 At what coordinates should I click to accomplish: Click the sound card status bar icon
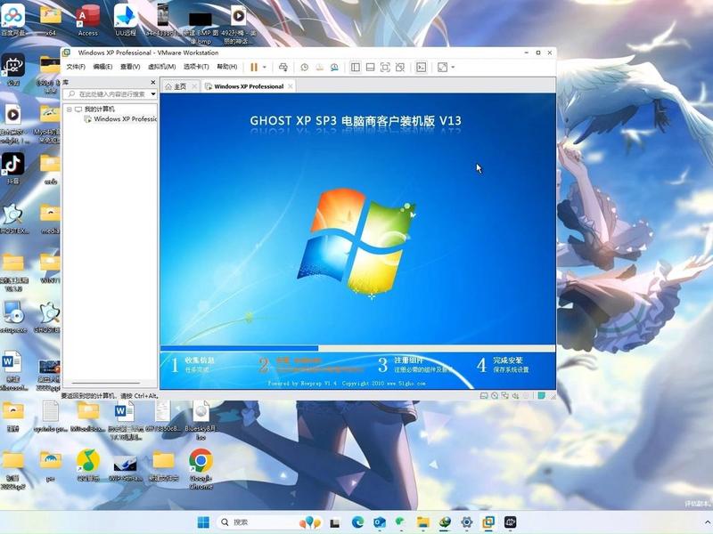pos(516,395)
